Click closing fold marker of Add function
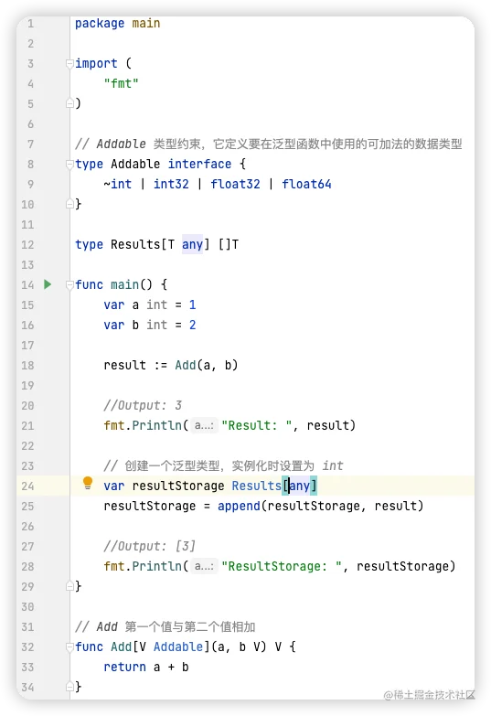The image size is (491, 716). click(x=69, y=687)
